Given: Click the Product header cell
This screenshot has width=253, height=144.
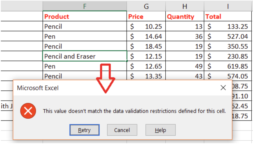Looking at the screenshot, I should (85, 17).
